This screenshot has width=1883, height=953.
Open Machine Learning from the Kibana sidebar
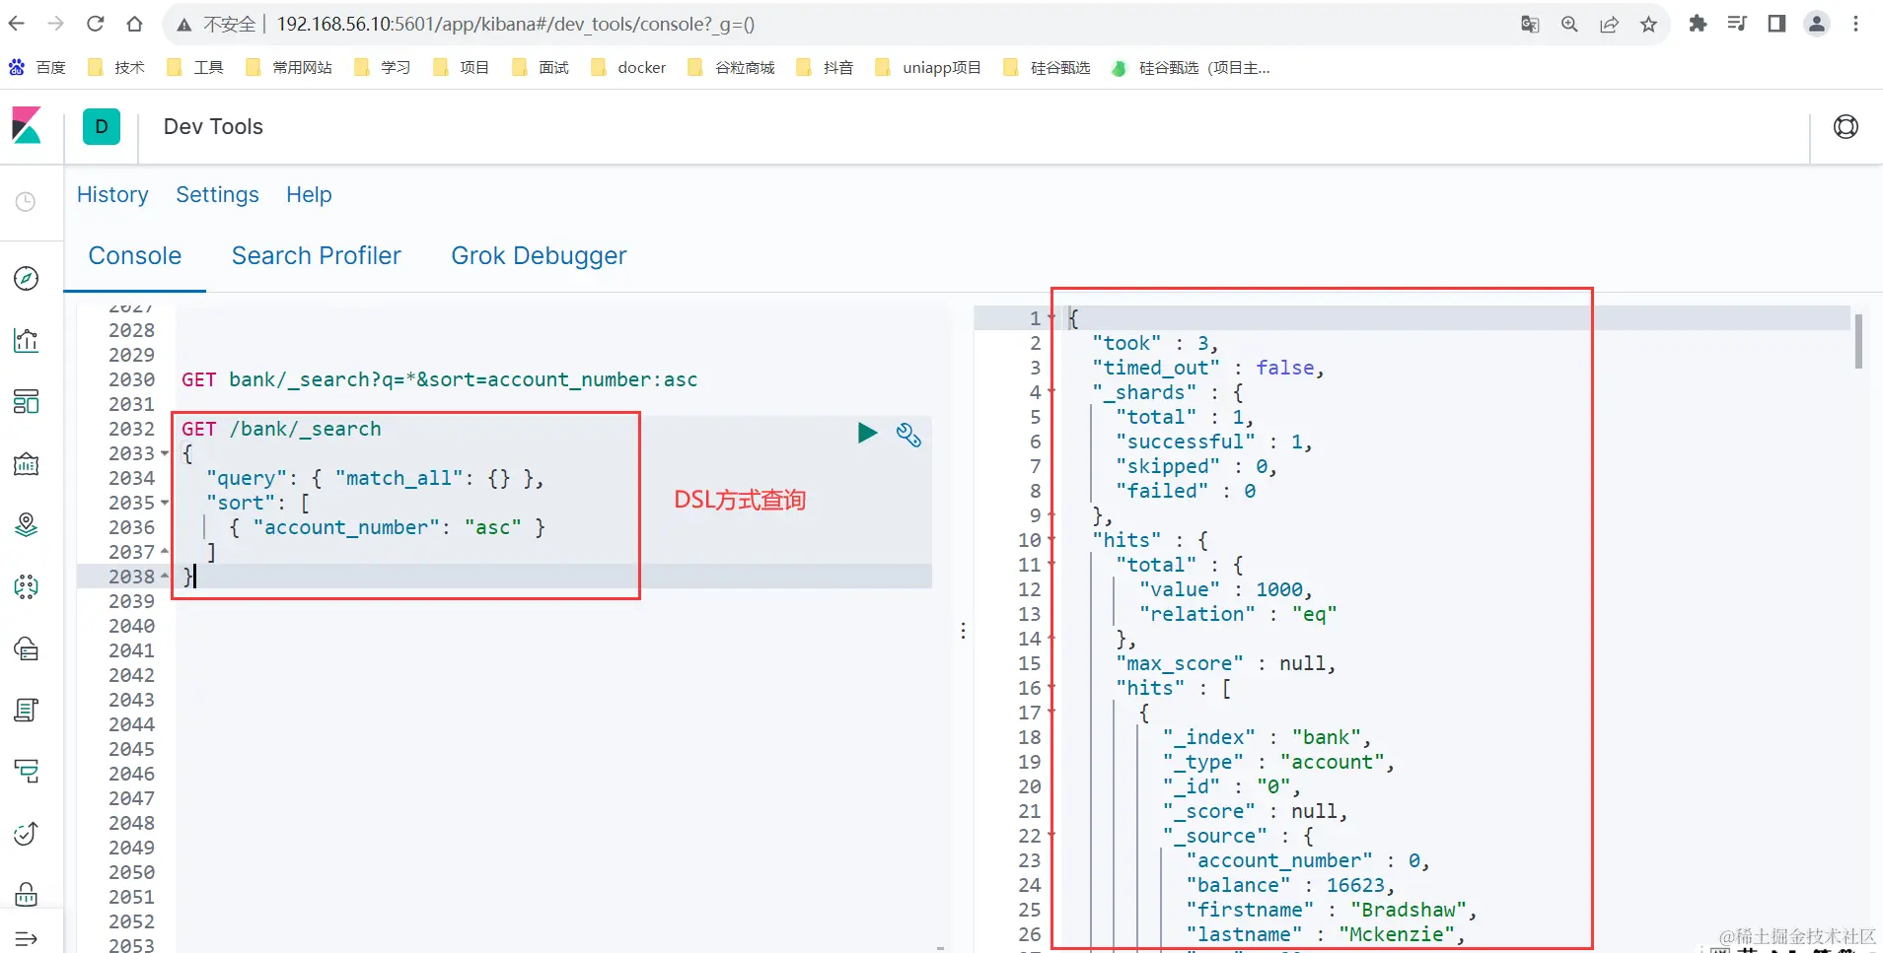click(27, 587)
